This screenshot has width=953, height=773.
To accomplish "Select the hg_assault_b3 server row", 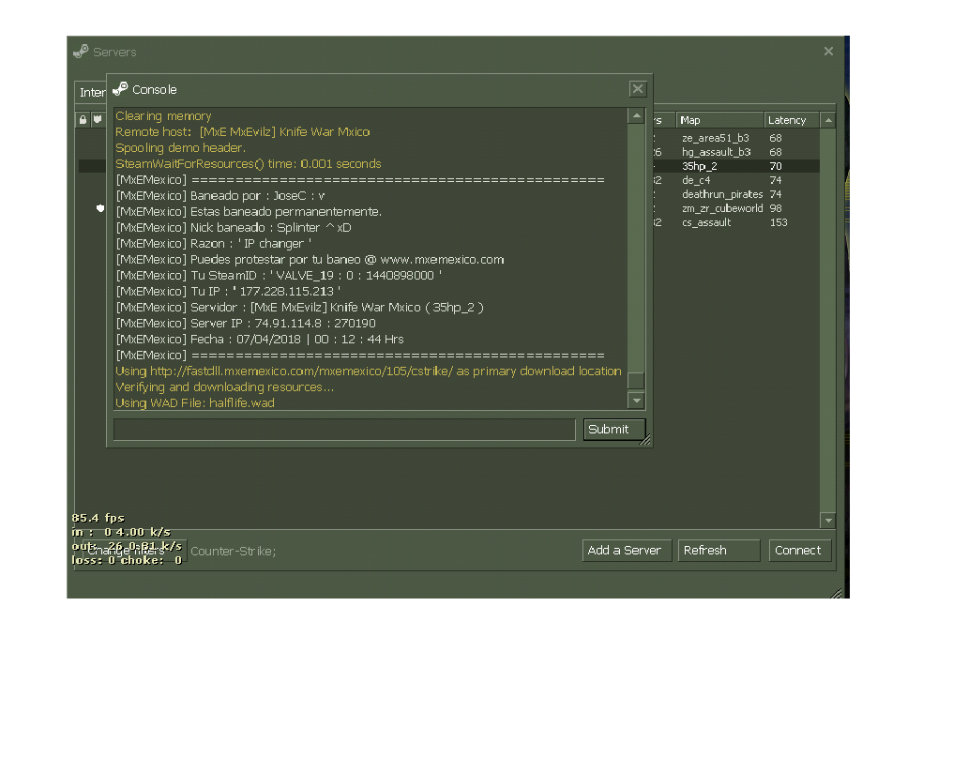I will tap(735, 152).
